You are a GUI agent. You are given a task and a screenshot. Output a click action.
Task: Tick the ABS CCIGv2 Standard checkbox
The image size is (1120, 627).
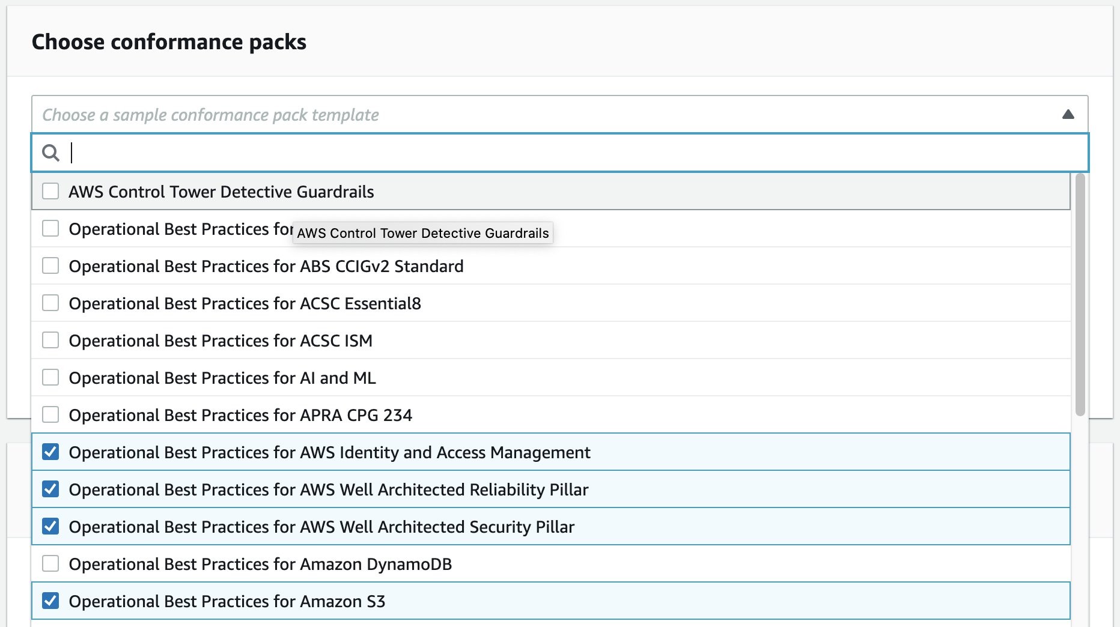pyautogui.click(x=50, y=266)
